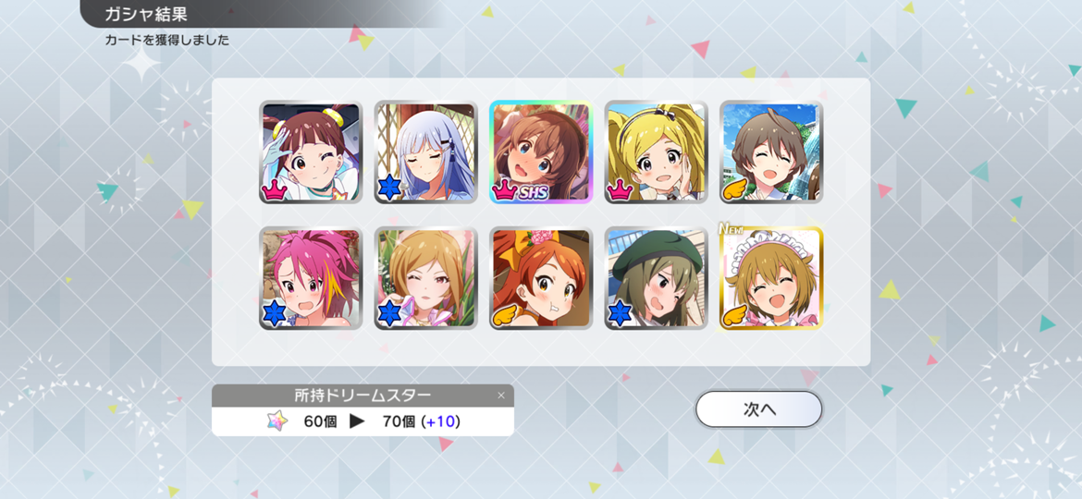
Task: Select the gold-framed NEW maid card
Action: (771, 278)
